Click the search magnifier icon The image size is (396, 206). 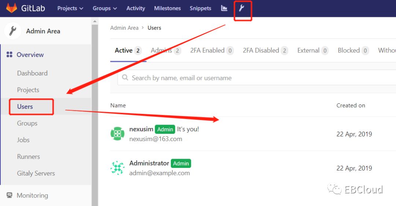pyautogui.click(x=125, y=78)
